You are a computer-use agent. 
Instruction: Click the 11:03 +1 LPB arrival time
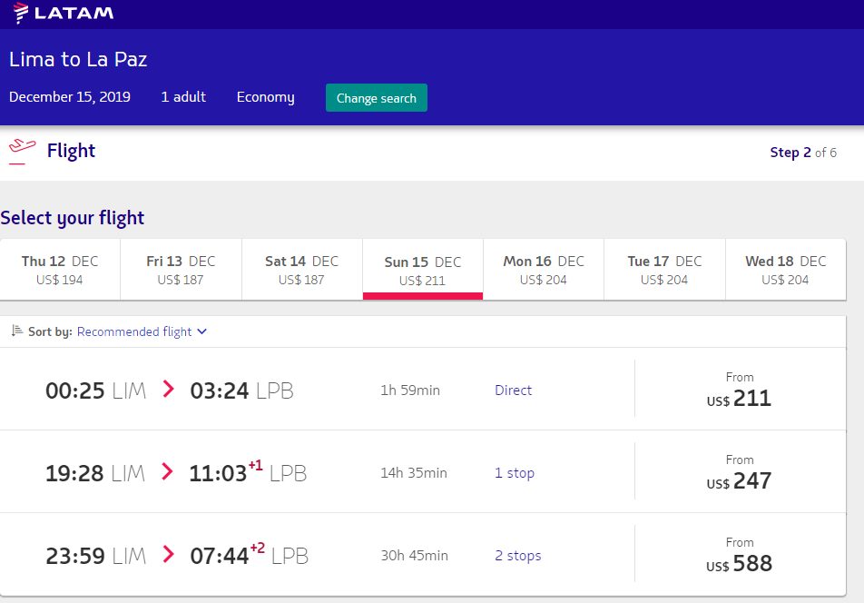tap(248, 471)
